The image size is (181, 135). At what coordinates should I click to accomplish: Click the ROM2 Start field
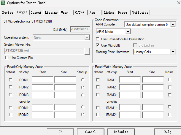pyautogui.click(x=43, y=87)
